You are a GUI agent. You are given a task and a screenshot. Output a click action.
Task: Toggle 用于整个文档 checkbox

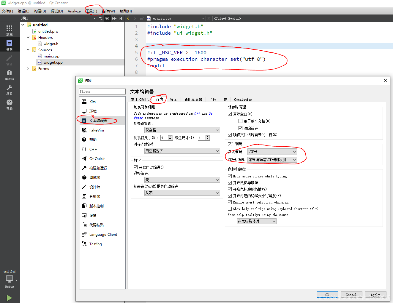[x=240, y=121]
